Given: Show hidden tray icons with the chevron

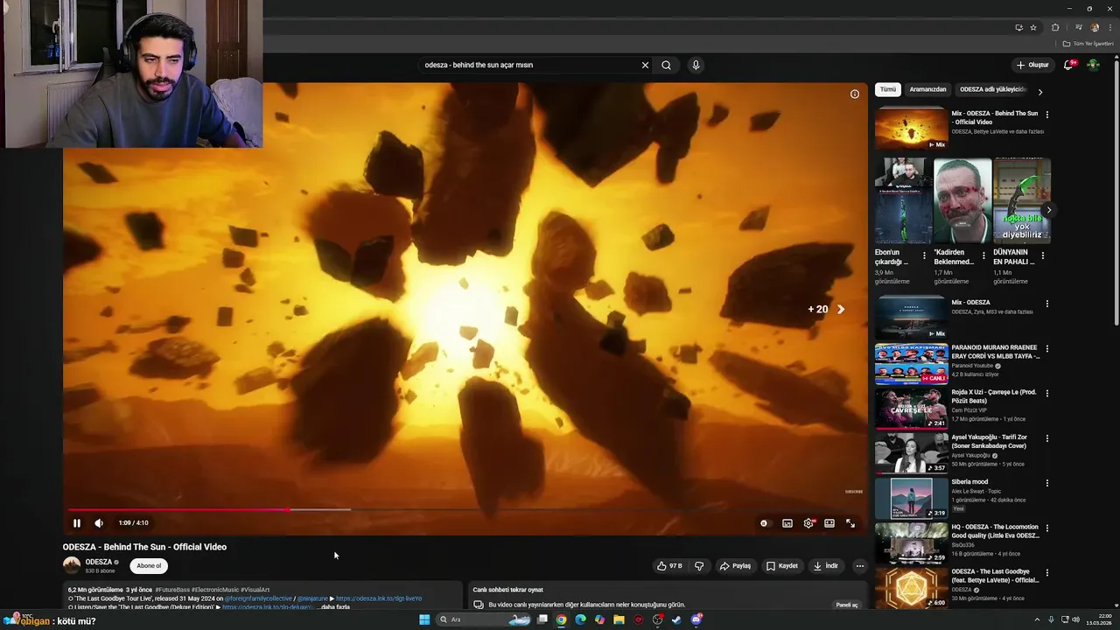Looking at the screenshot, I should 1037,619.
